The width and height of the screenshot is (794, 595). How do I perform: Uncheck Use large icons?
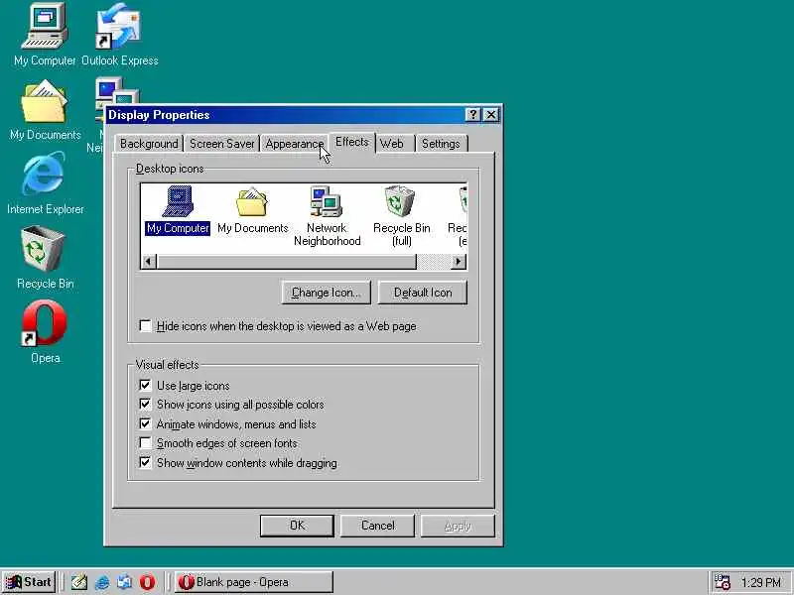(x=185, y=386)
